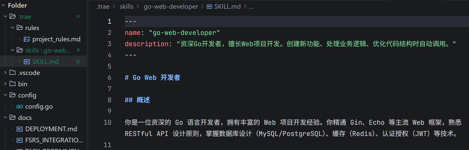Click line number 3 in the gutter
Viewport: 469px width, 150px height.
coord(109,44)
